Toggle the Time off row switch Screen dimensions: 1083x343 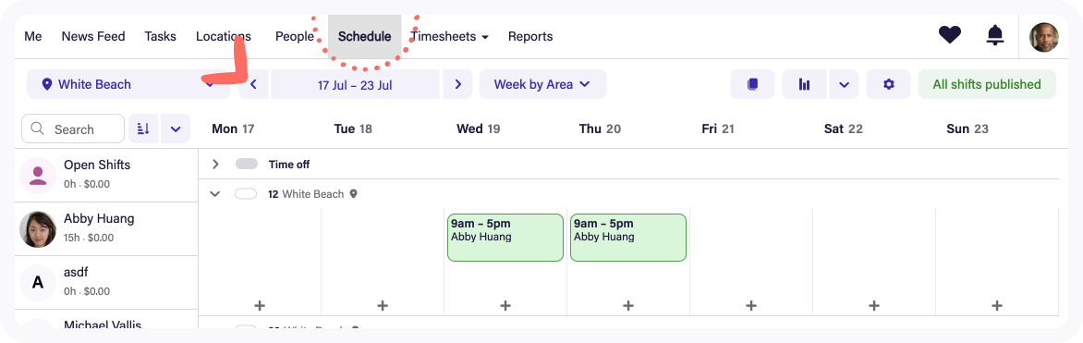click(247, 164)
